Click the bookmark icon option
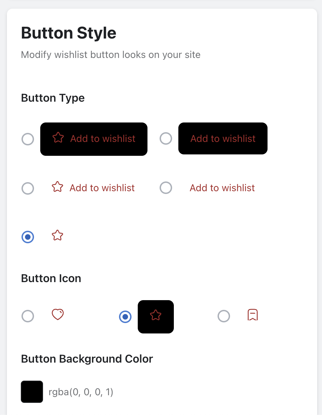This screenshot has width=322, height=415. [253, 315]
